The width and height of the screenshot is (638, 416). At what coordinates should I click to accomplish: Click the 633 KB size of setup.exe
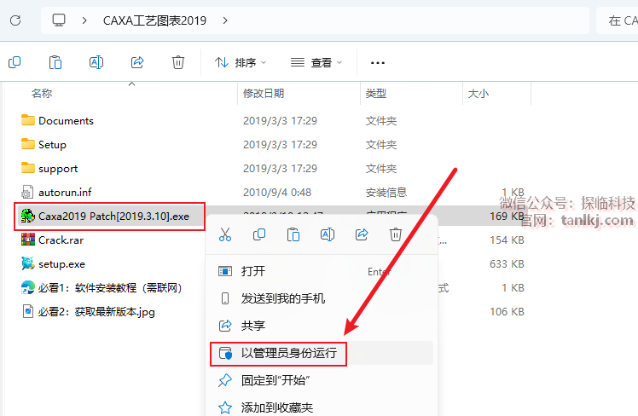(x=507, y=264)
